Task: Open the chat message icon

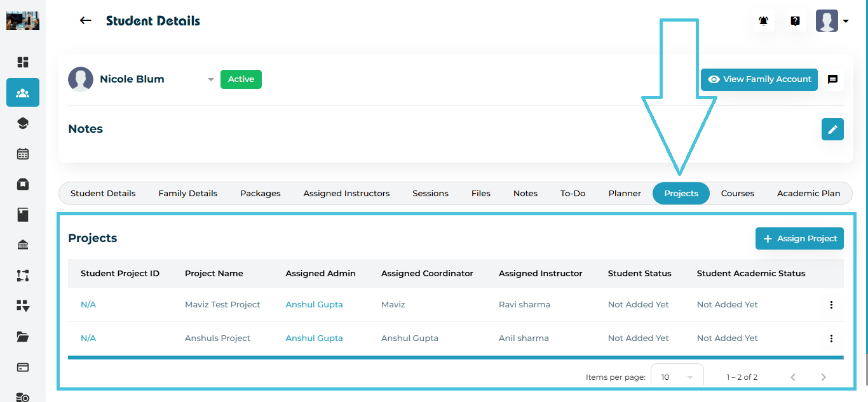Action: [x=832, y=79]
